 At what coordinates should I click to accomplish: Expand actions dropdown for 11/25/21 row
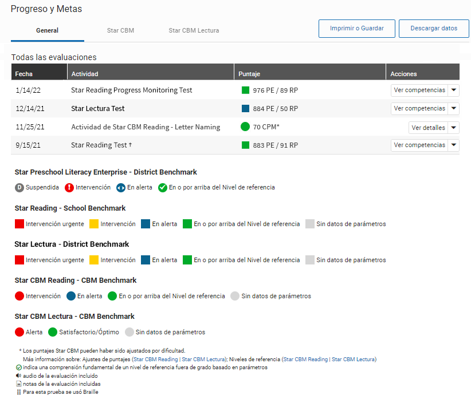pos(454,128)
